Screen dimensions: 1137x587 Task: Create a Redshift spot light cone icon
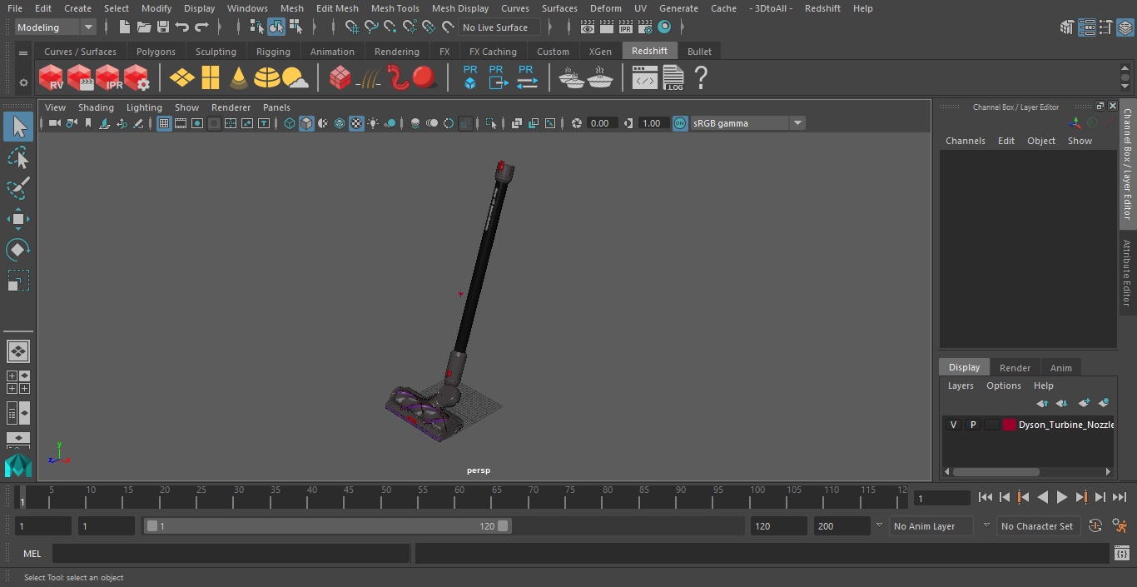(239, 78)
